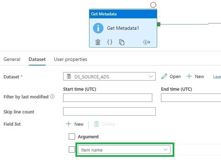Screen dimensions: 221x160
Task: Select the Dataset tab
Action: pyautogui.click(x=37, y=60)
